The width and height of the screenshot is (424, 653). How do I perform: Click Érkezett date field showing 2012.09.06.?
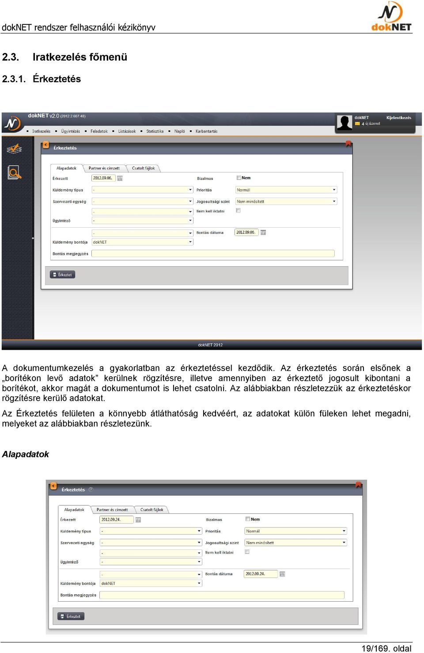pos(103,178)
